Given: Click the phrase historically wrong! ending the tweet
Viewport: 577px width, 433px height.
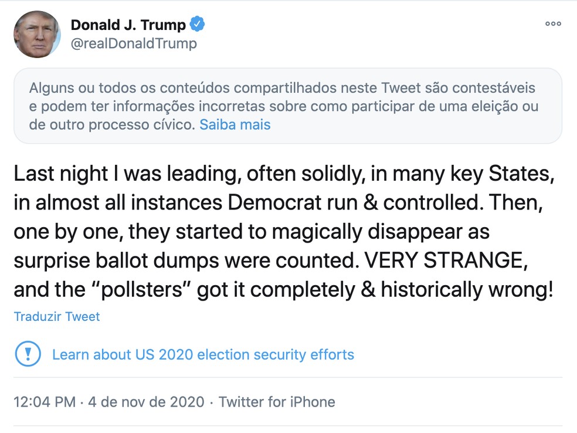Looking at the screenshot, I should (x=467, y=289).
